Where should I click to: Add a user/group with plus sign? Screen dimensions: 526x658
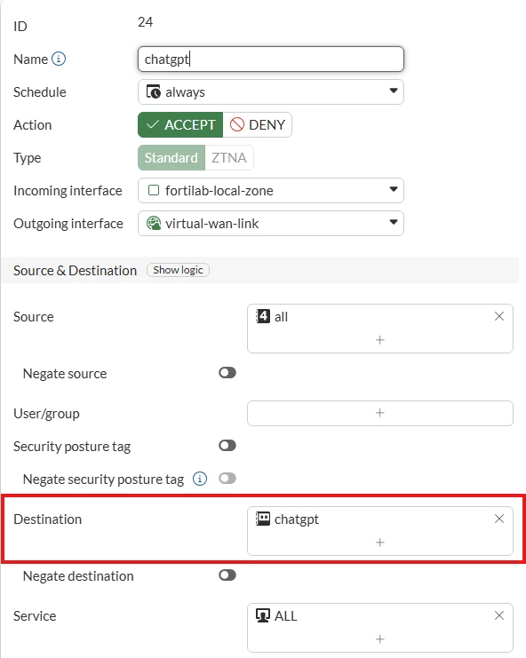click(380, 413)
